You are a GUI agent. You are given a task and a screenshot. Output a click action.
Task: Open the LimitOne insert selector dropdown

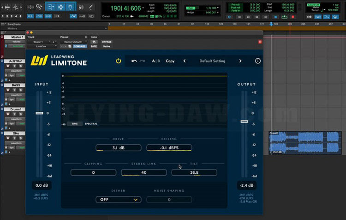tap(42, 46)
